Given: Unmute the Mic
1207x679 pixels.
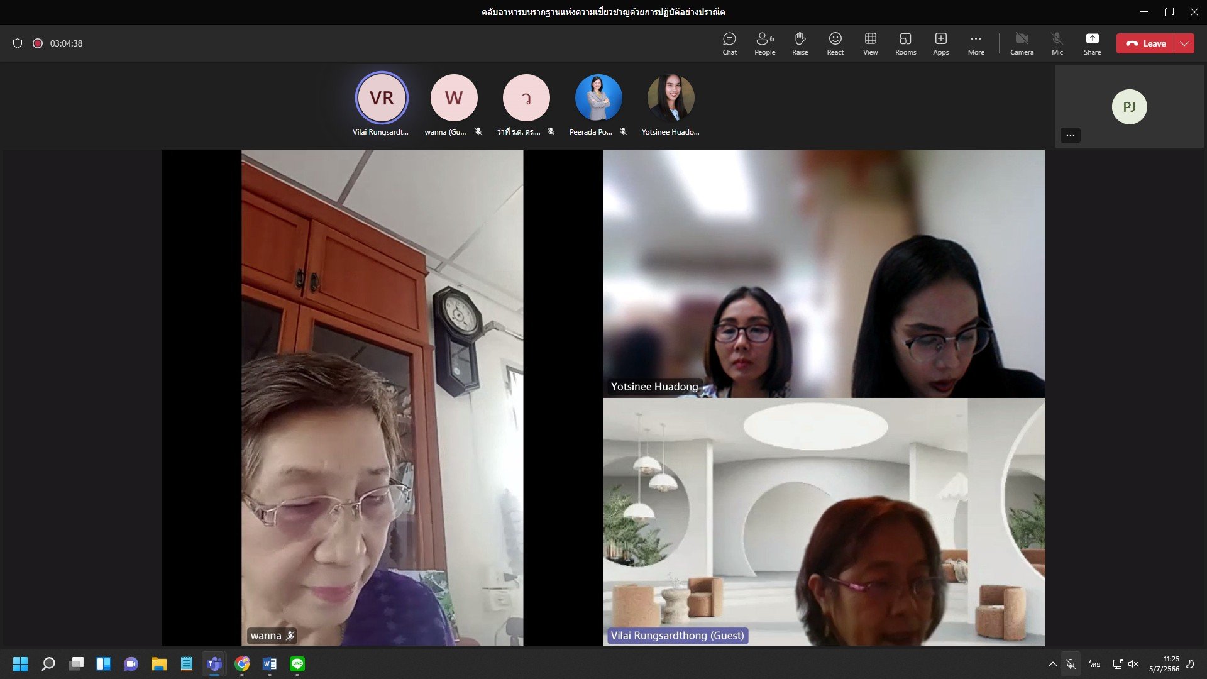Looking at the screenshot, I should (1057, 43).
